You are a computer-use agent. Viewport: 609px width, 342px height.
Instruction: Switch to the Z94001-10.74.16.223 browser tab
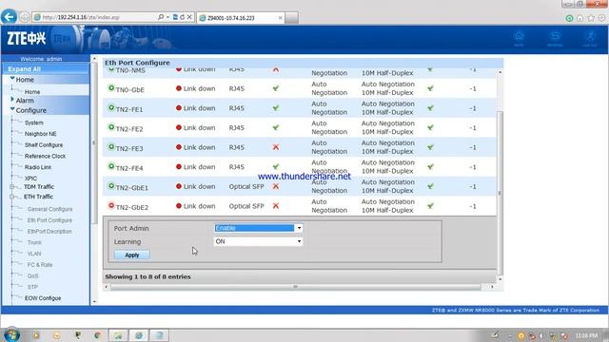pos(240,18)
